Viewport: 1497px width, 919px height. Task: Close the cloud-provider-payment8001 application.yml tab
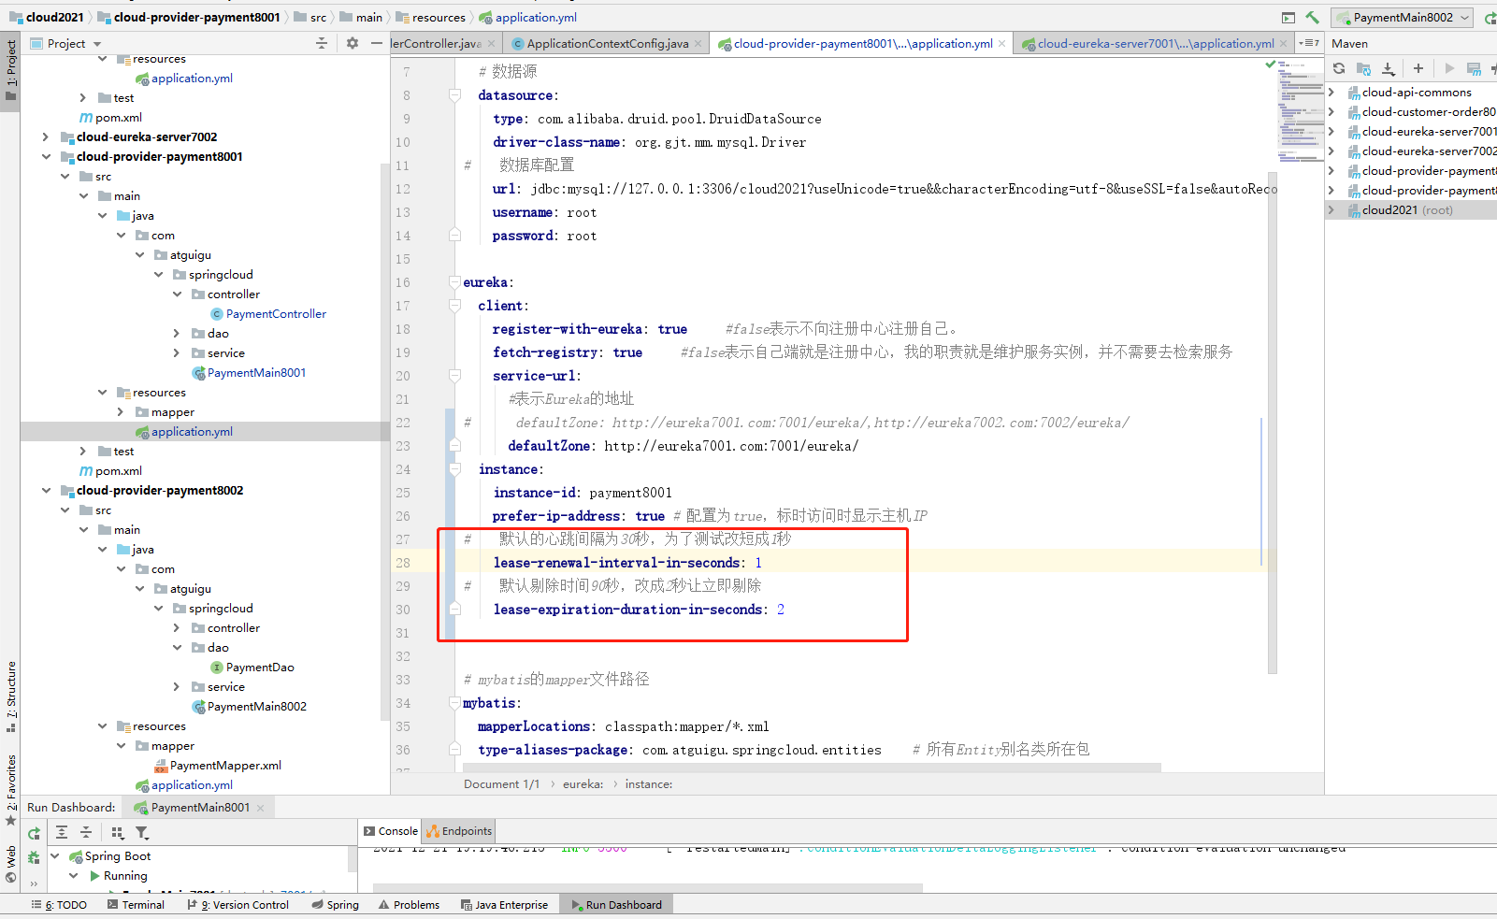1002,44
